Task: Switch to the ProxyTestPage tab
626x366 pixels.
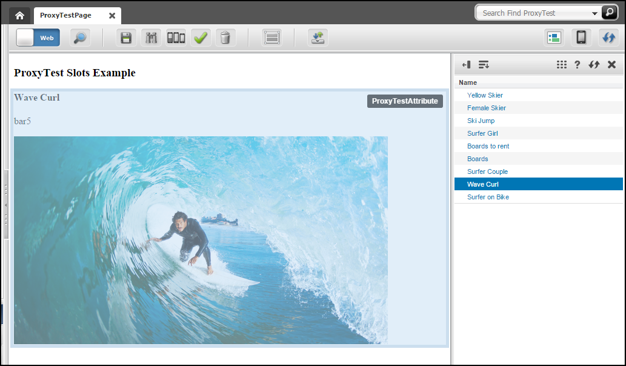Action: point(66,15)
